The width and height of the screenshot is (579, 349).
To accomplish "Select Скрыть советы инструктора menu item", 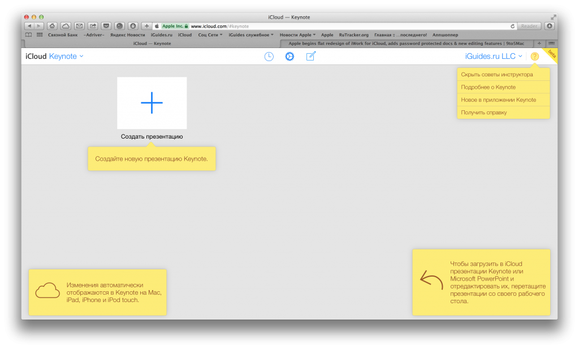I will click(503, 75).
